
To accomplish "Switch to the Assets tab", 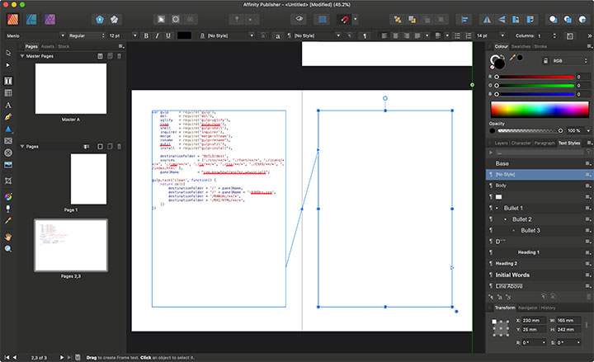I will (x=48, y=46).
